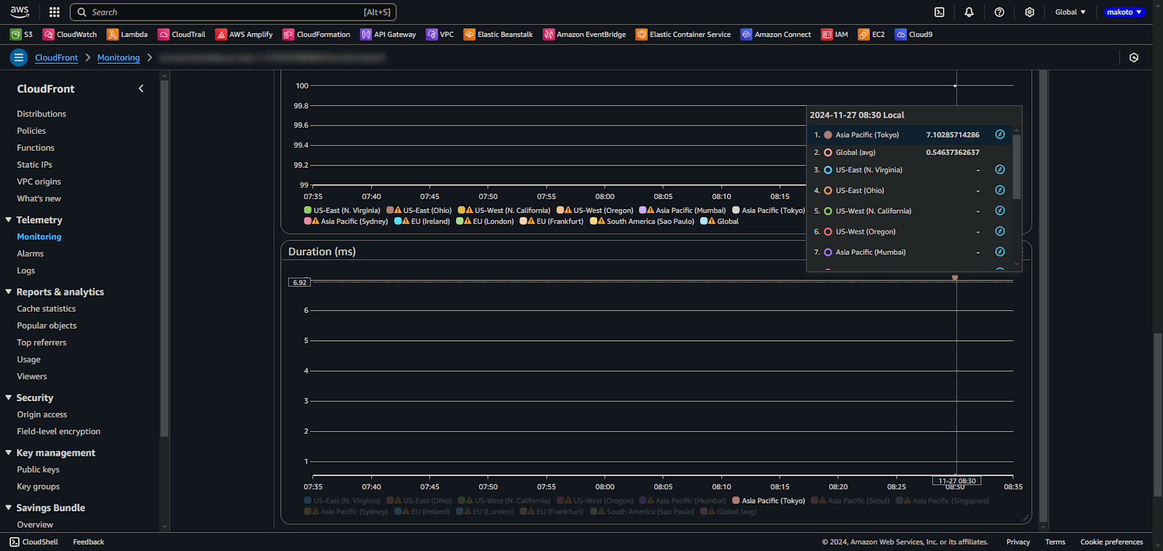
Task: Open CloudTrail favorite shortcut
Action: [181, 34]
